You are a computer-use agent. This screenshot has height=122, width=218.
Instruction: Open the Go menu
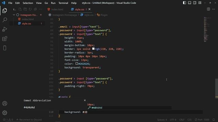coord(46,3)
